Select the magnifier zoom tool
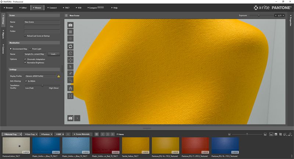The width and height of the screenshot is (294, 159). [x=70, y=80]
